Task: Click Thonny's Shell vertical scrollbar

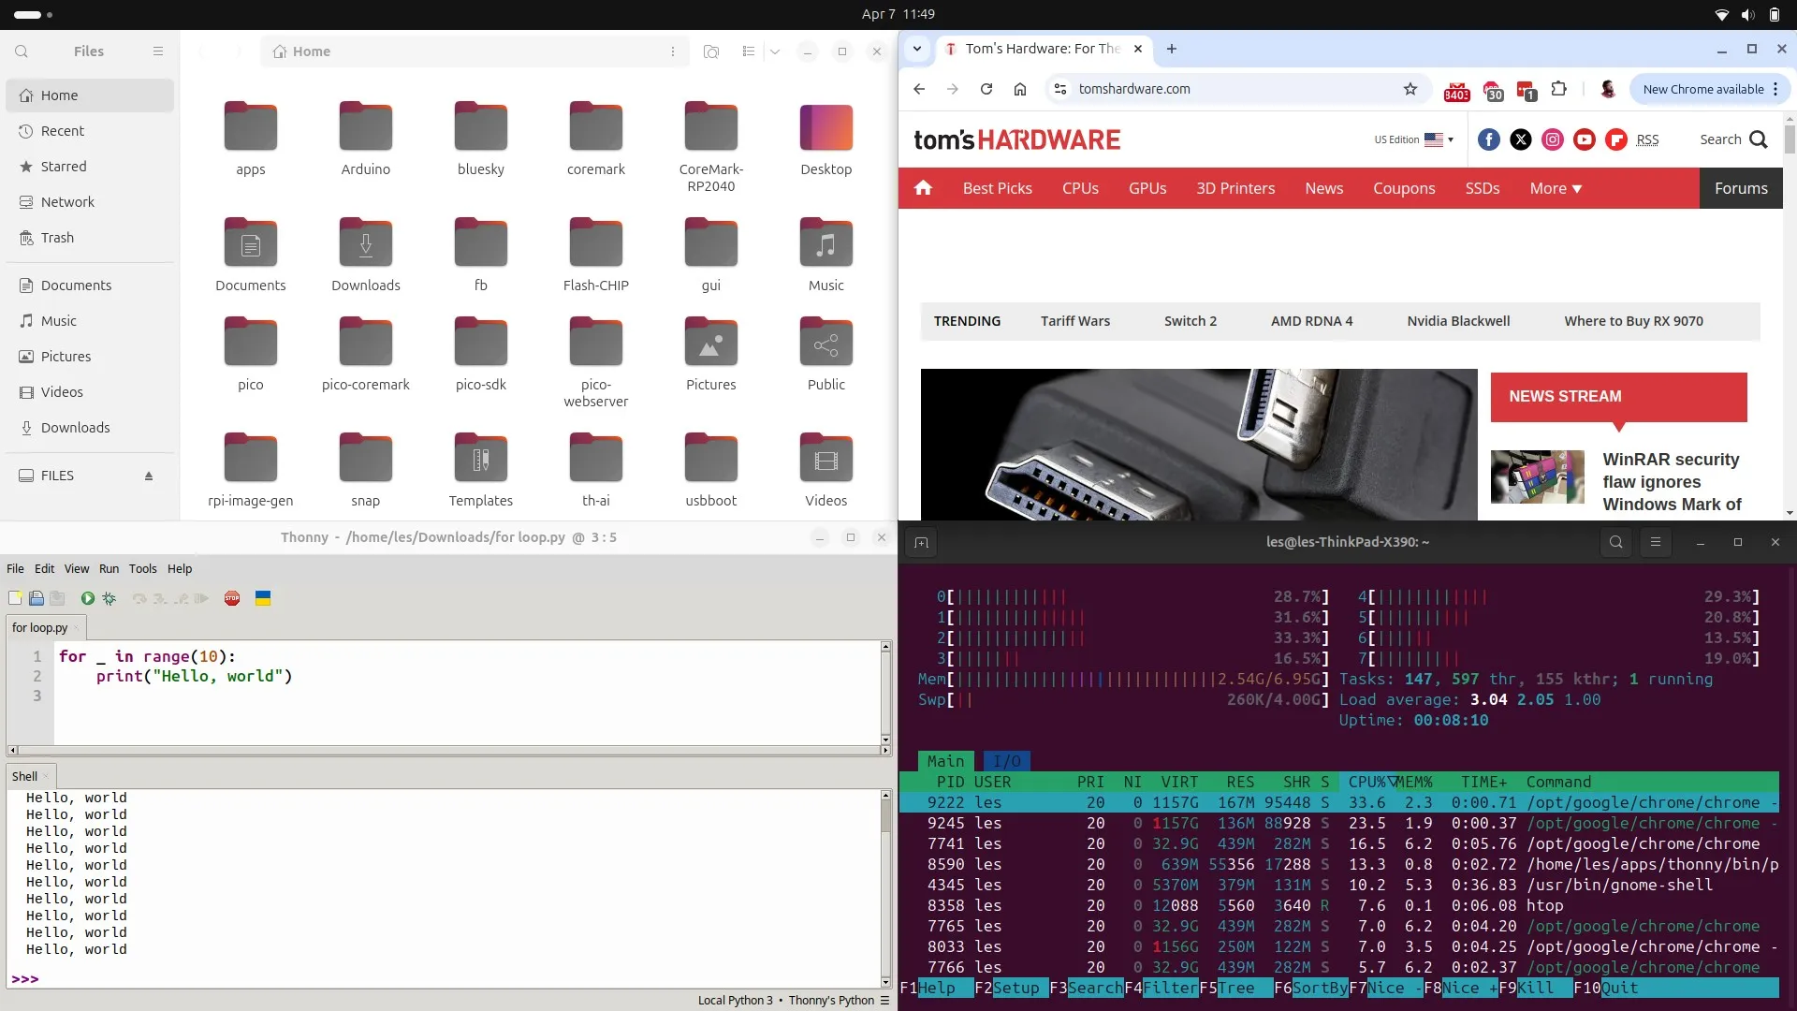Action: (x=885, y=887)
